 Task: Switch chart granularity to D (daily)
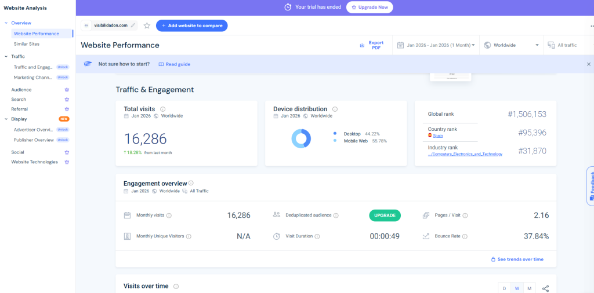tap(504, 288)
